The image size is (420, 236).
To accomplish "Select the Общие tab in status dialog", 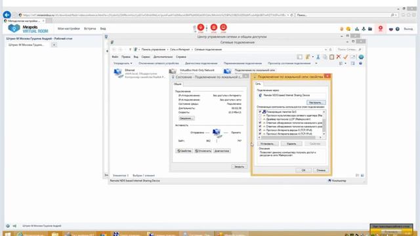I will click(178, 84).
